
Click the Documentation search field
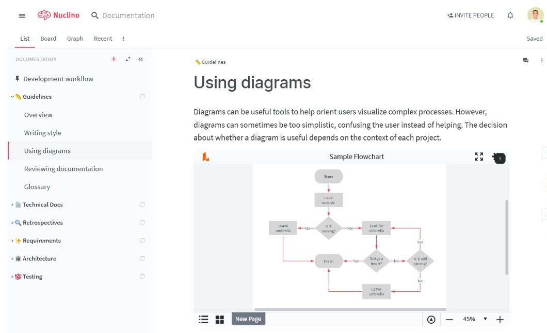point(128,15)
